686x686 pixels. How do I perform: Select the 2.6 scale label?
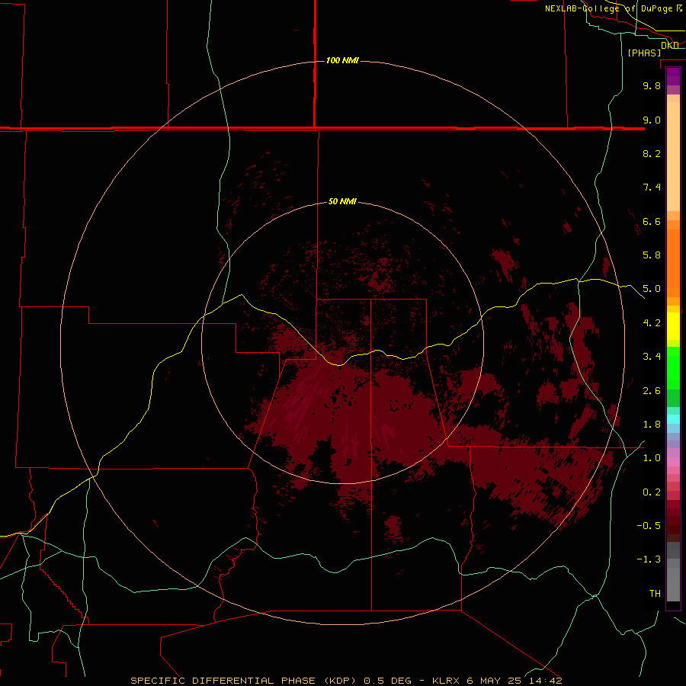652,390
